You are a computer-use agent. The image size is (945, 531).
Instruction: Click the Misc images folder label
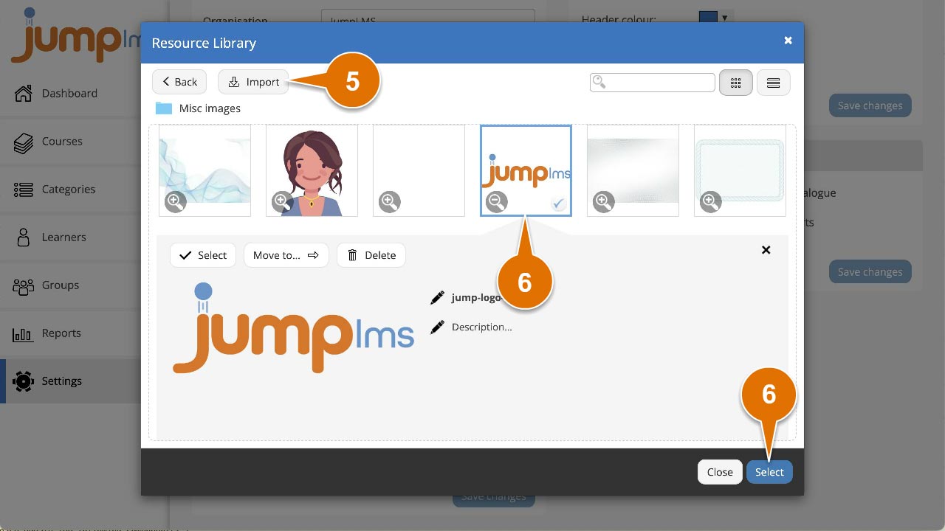[210, 108]
